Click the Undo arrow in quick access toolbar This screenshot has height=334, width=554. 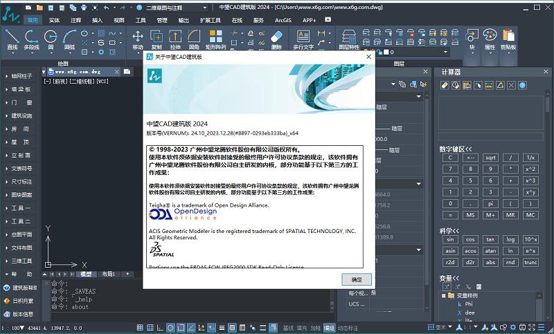pos(107,8)
